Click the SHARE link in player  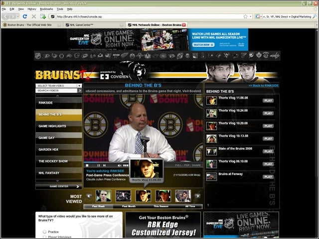click(196, 165)
